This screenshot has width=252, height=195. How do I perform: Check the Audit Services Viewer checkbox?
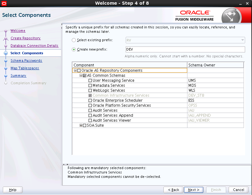(x=90, y=120)
